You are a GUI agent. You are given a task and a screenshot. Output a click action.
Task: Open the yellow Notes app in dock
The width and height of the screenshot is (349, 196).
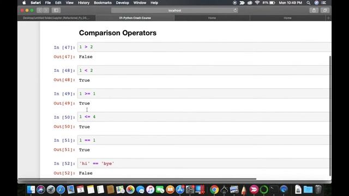tap(91, 189)
